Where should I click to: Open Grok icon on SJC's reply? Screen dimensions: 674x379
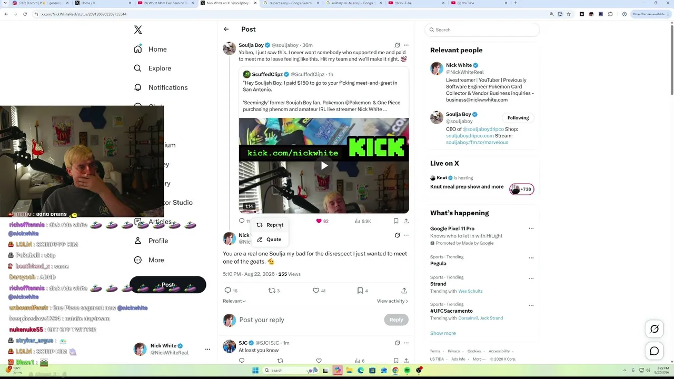[397, 343]
